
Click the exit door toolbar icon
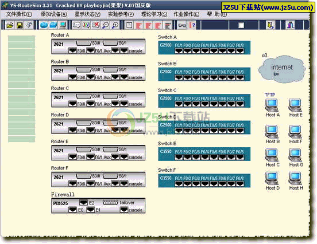(270, 25)
